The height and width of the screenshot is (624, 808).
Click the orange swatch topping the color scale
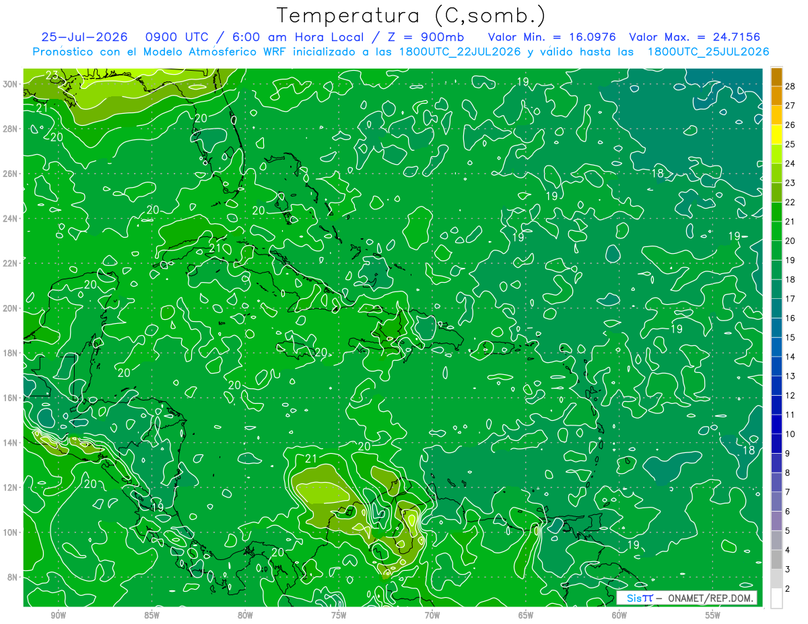[776, 77]
